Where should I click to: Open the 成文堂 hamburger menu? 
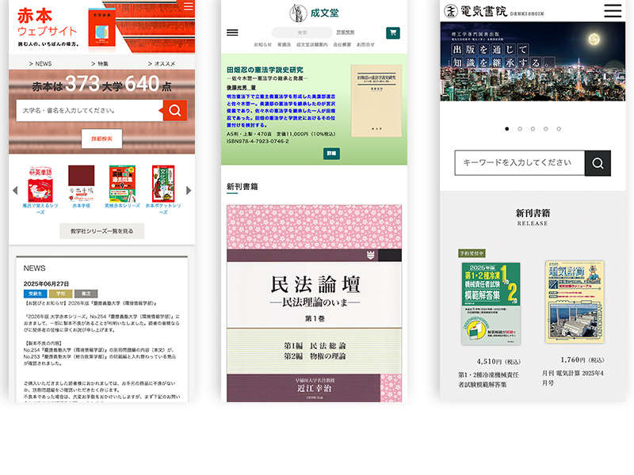tap(232, 32)
